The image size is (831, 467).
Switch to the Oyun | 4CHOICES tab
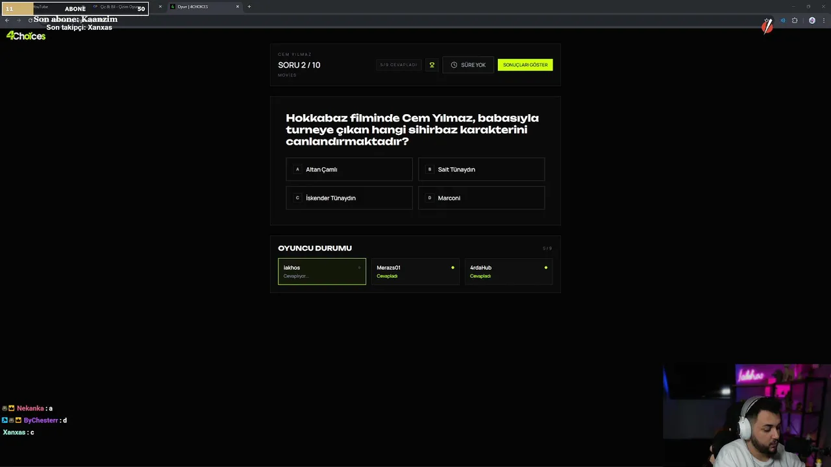coord(204,6)
